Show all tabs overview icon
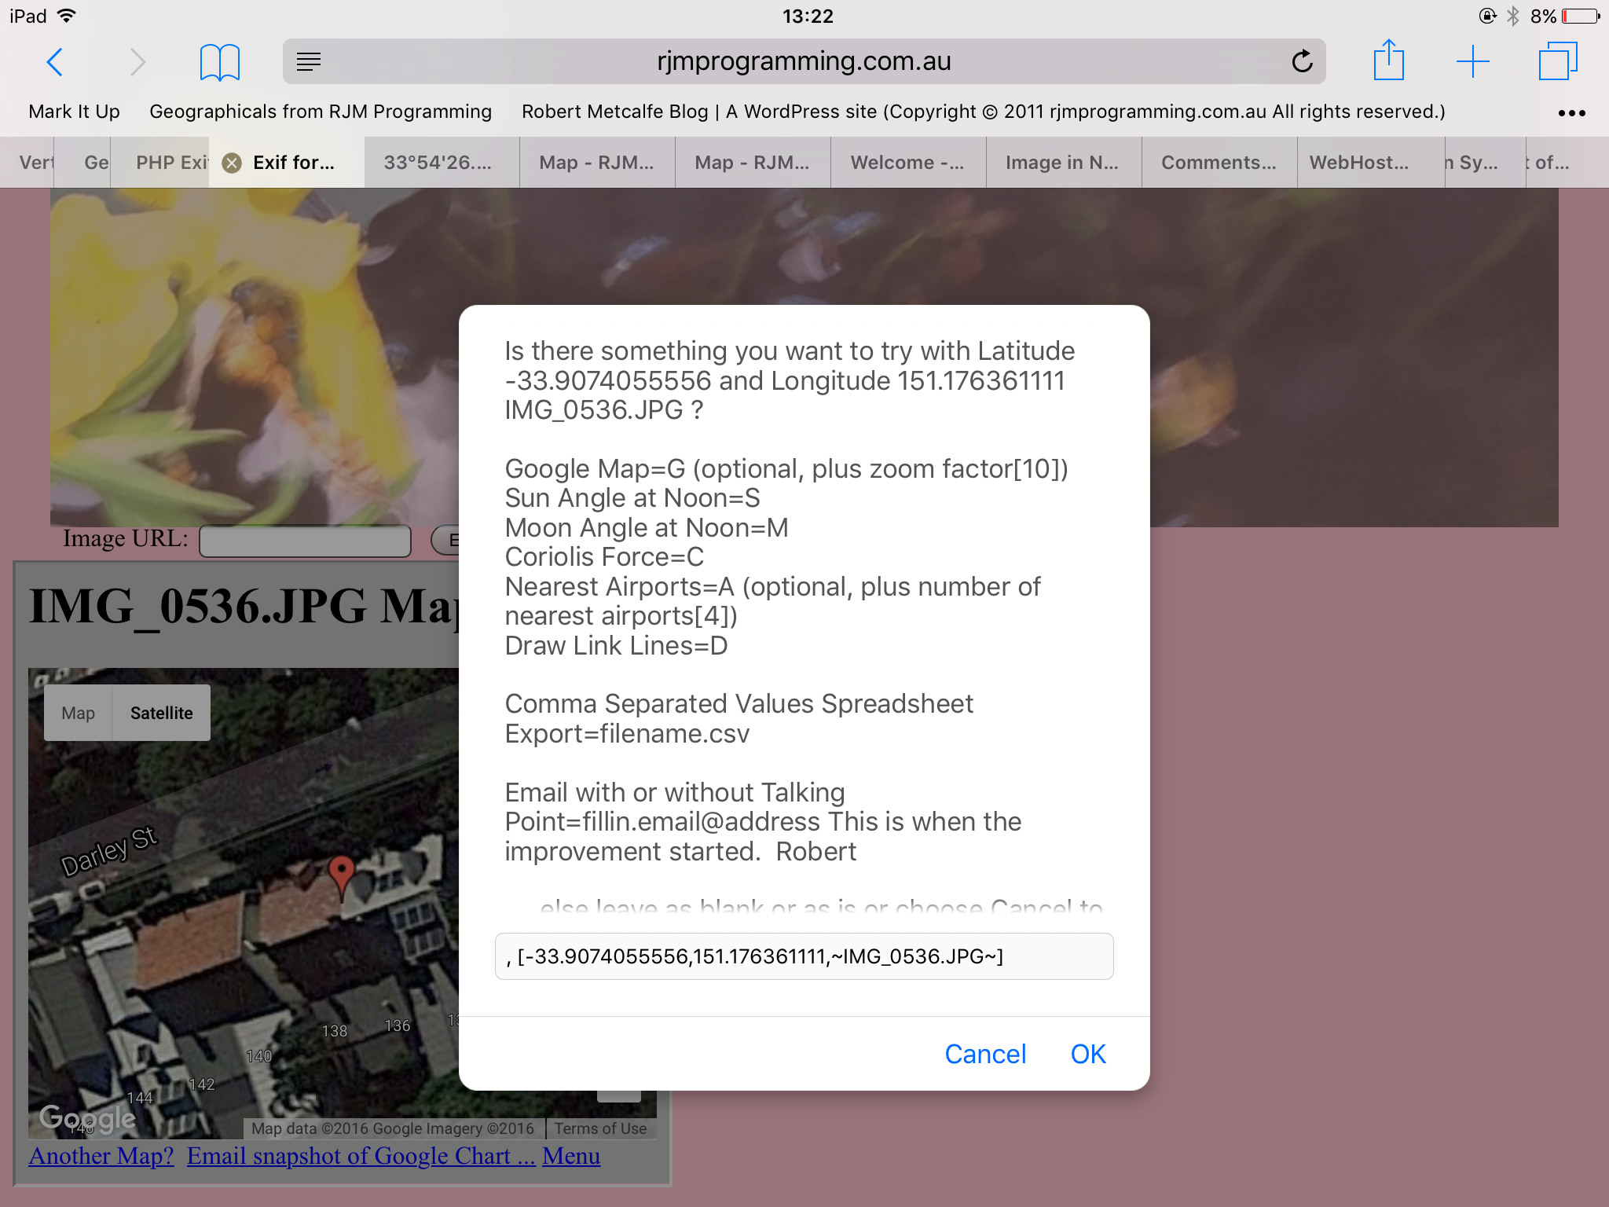Image resolution: width=1609 pixels, height=1207 pixels. 1557,61
